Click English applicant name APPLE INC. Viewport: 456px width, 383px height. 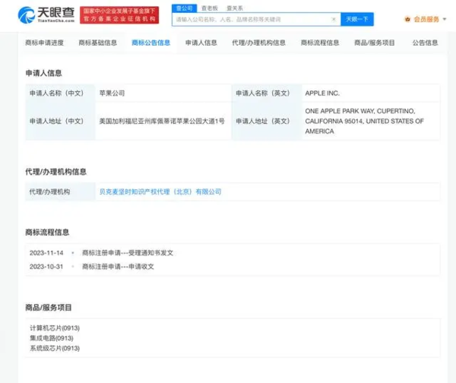322,93
